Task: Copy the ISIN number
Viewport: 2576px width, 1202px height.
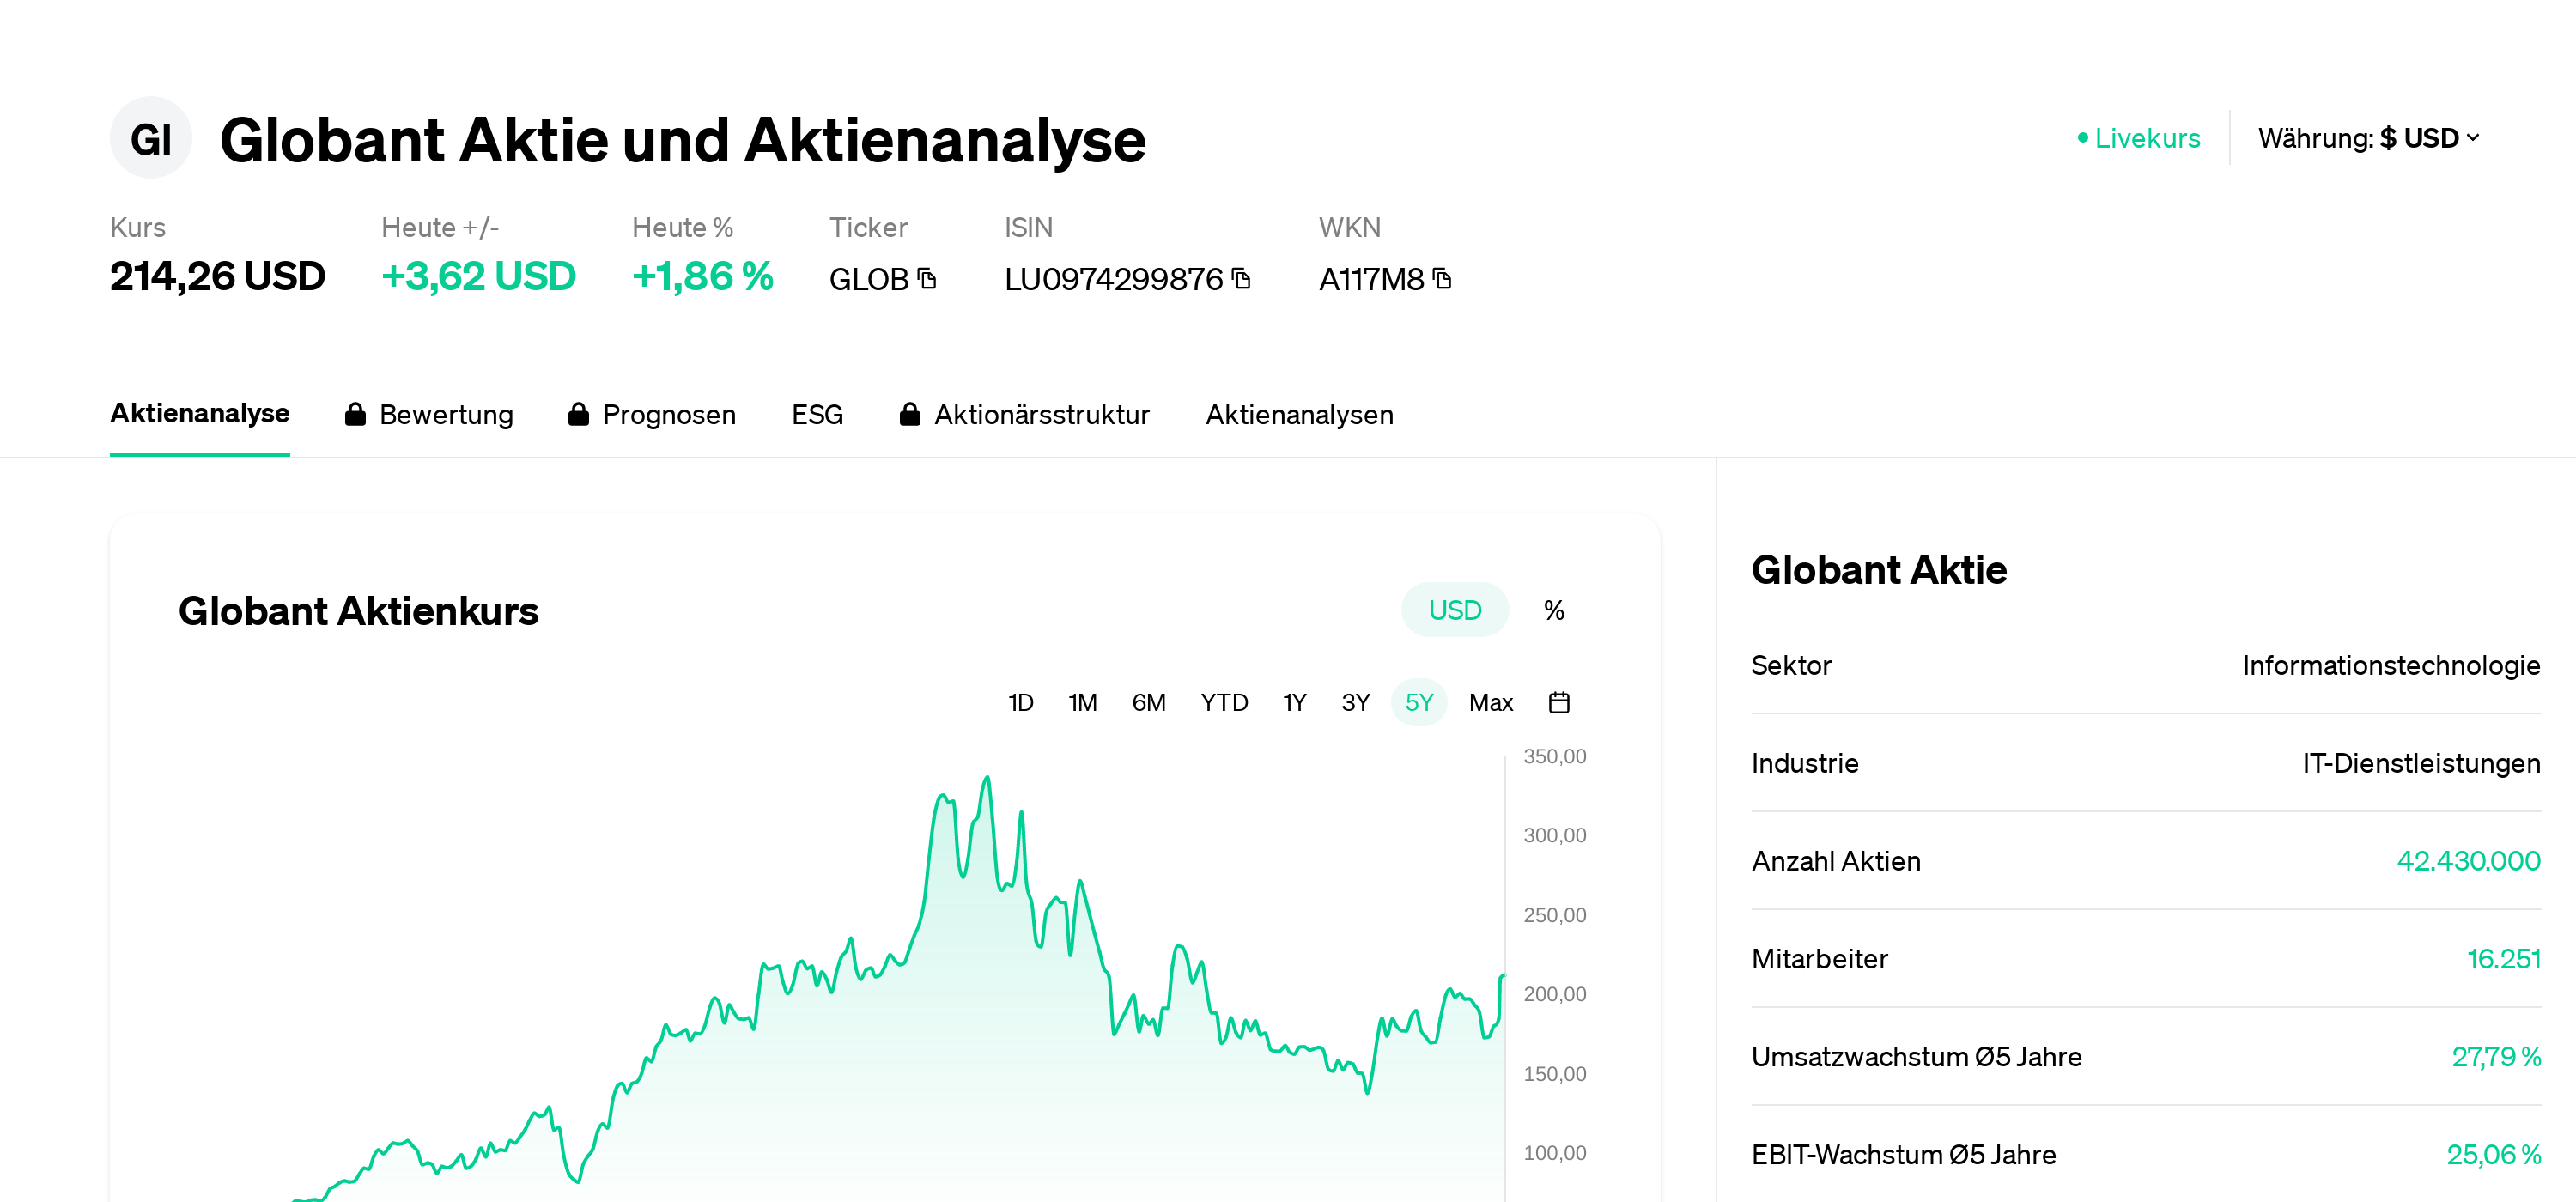Action: [x=1241, y=279]
